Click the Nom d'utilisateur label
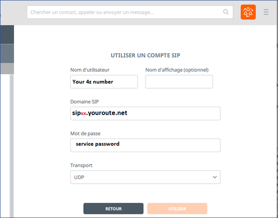Screen dimensions: 278x218 coord(90,70)
